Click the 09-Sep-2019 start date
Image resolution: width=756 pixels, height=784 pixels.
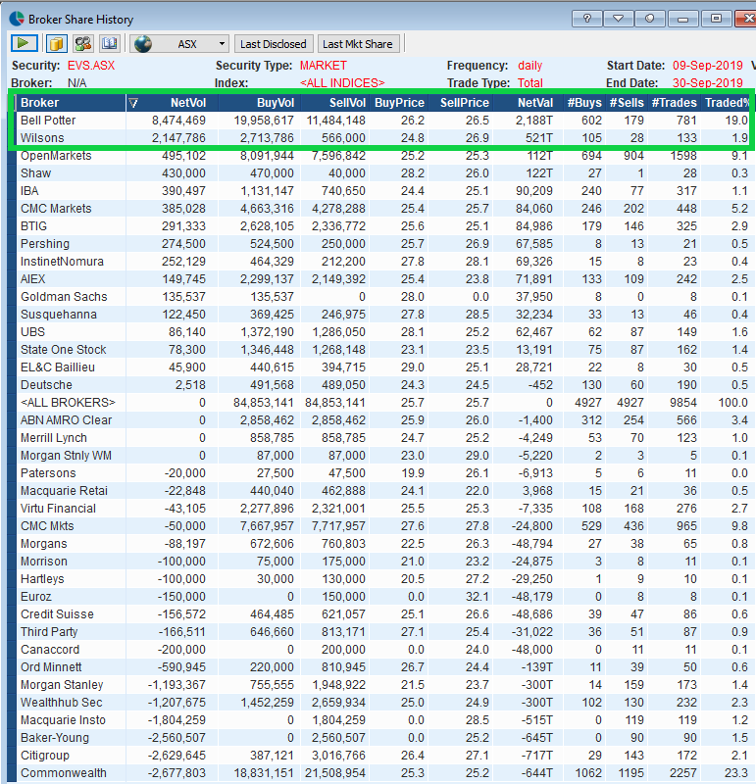click(x=708, y=66)
